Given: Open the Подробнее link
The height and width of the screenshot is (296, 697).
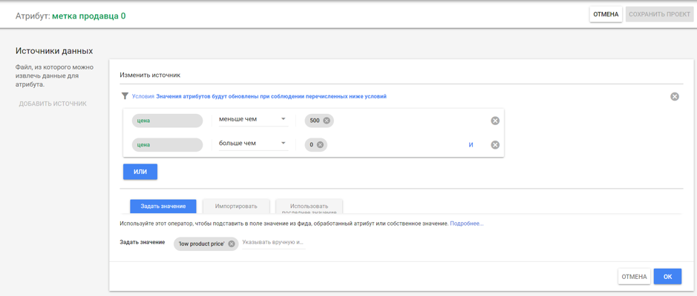Looking at the screenshot, I should (466, 223).
